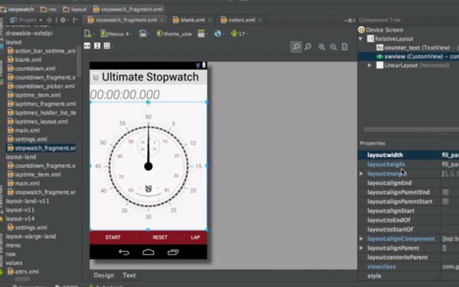The image size is (459, 287).
Task: Toggle the layout:alignParentEnd checkbox
Action: (x=445, y=192)
